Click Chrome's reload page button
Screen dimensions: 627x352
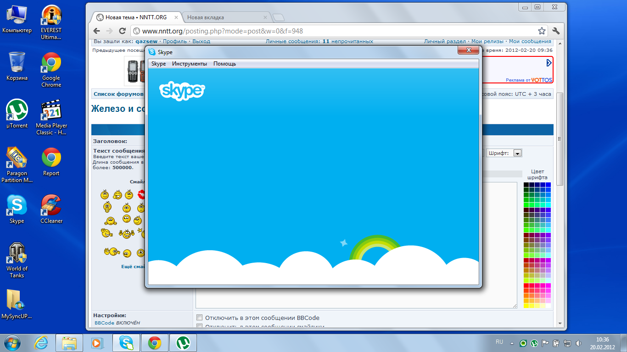click(x=122, y=31)
